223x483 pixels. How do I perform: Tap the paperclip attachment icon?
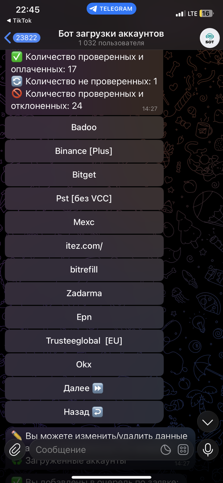click(14, 450)
